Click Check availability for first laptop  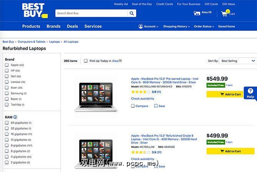point(143,99)
